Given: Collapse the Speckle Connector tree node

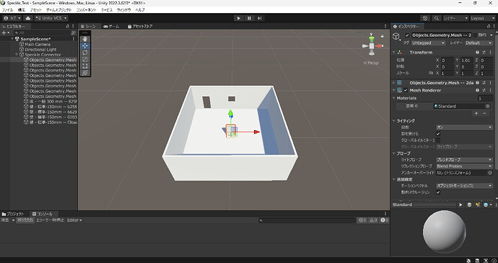Looking at the screenshot, I should [17, 55].
